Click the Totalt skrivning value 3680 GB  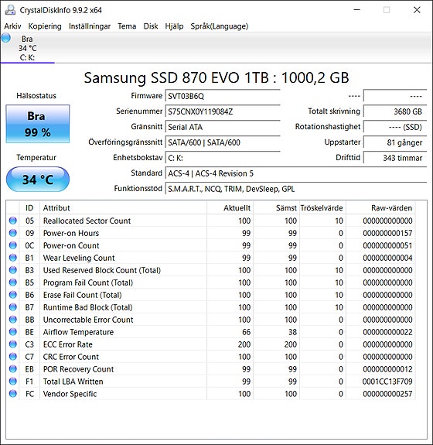point(395,111)
